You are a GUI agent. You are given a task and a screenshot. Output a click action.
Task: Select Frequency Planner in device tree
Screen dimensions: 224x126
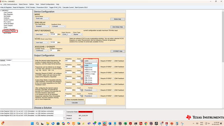(10, 31)
